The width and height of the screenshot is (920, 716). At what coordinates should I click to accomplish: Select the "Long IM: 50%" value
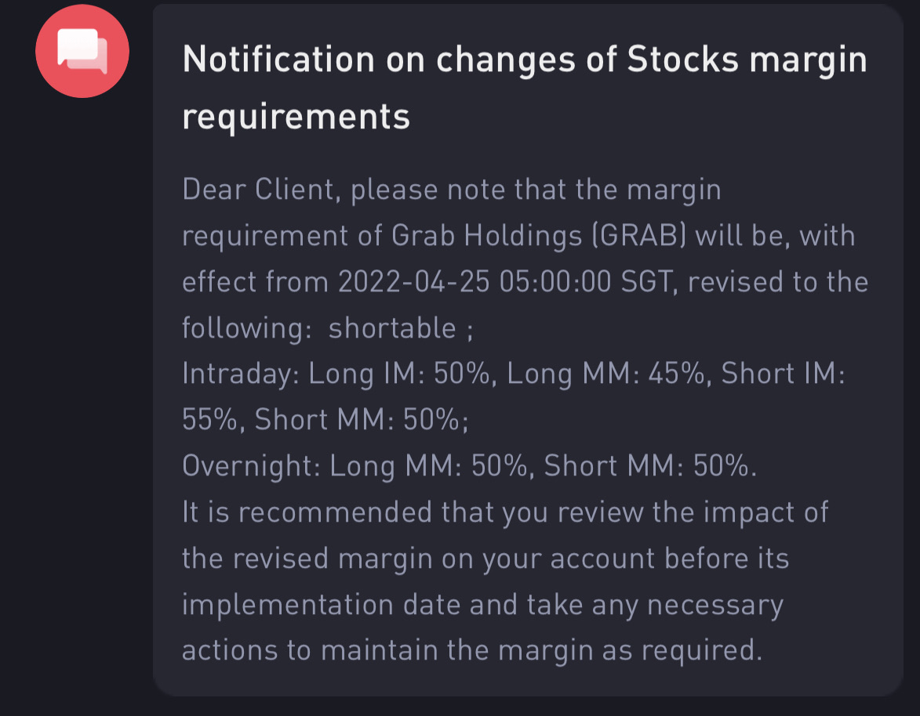point(401,374)
